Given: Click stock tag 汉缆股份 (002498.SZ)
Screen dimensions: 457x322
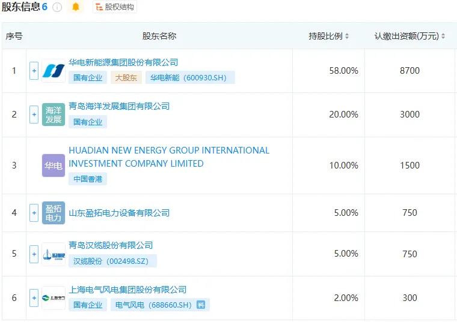Looking at the screenshot, I should coord(112,261).
